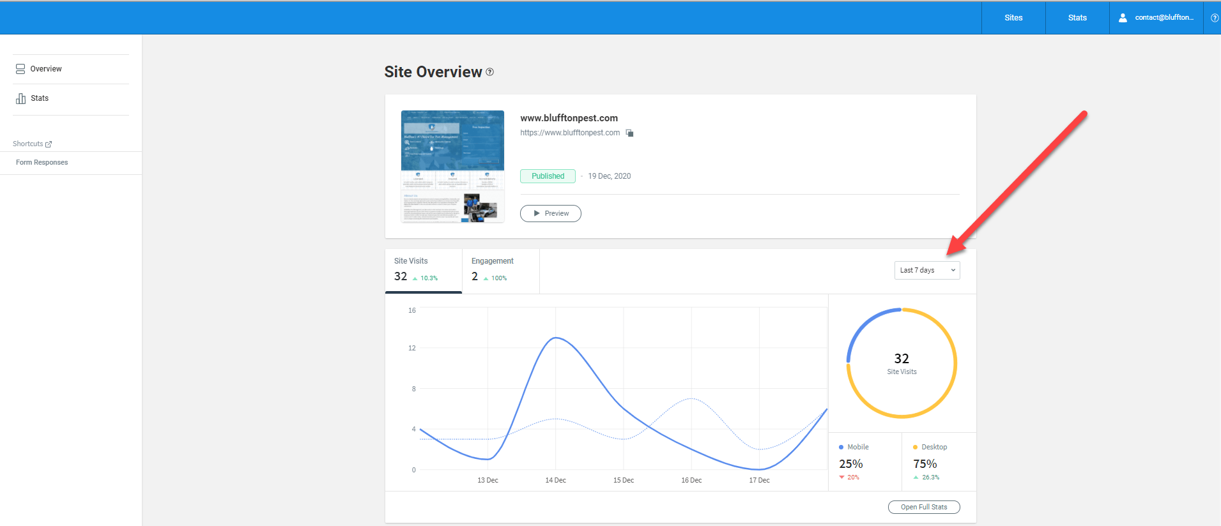Click the Preview button

(x=551, y=213)
